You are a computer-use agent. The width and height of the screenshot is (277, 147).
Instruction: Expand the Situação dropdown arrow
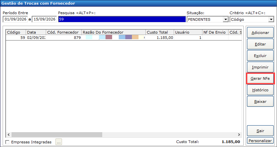click(x=226, y=19)
